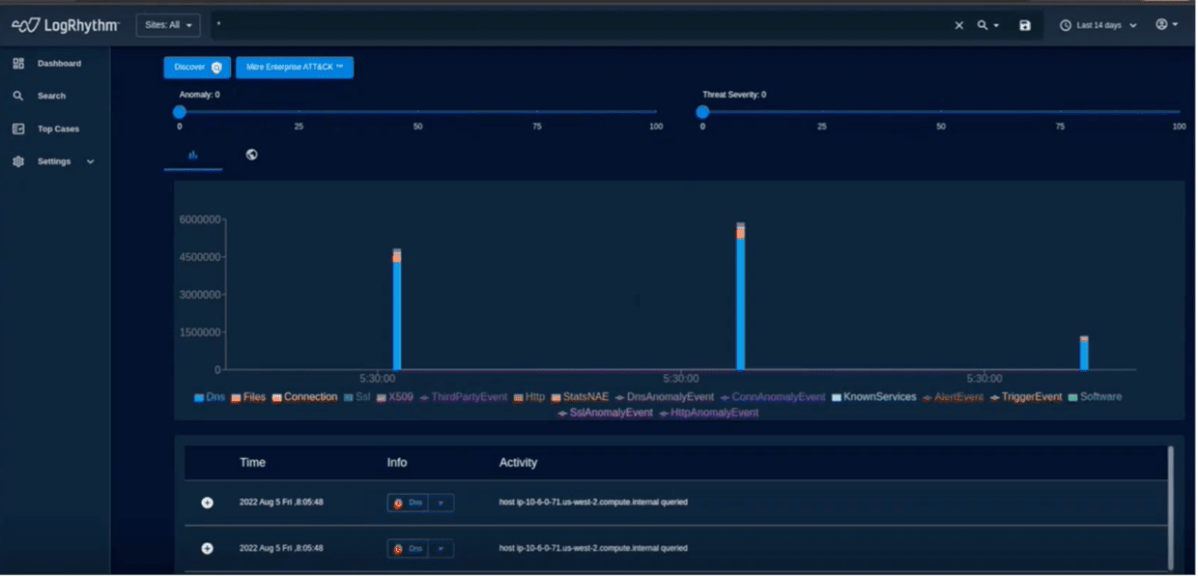Click the LogRhythm logo
This screenshot has height=577, width=1198.
(66, 25)
